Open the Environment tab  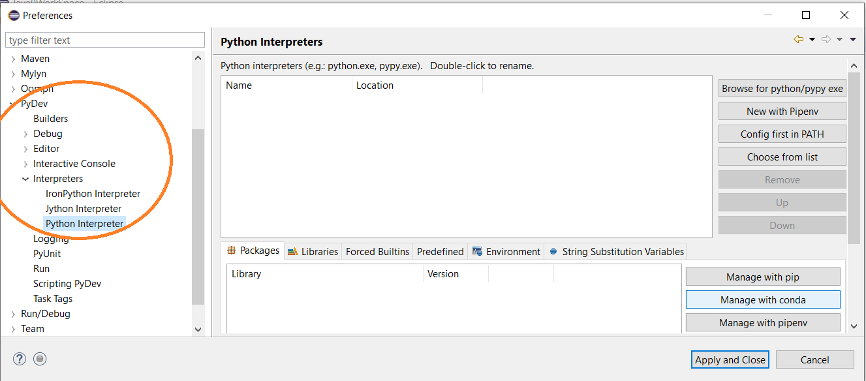[x=506, y=251]
